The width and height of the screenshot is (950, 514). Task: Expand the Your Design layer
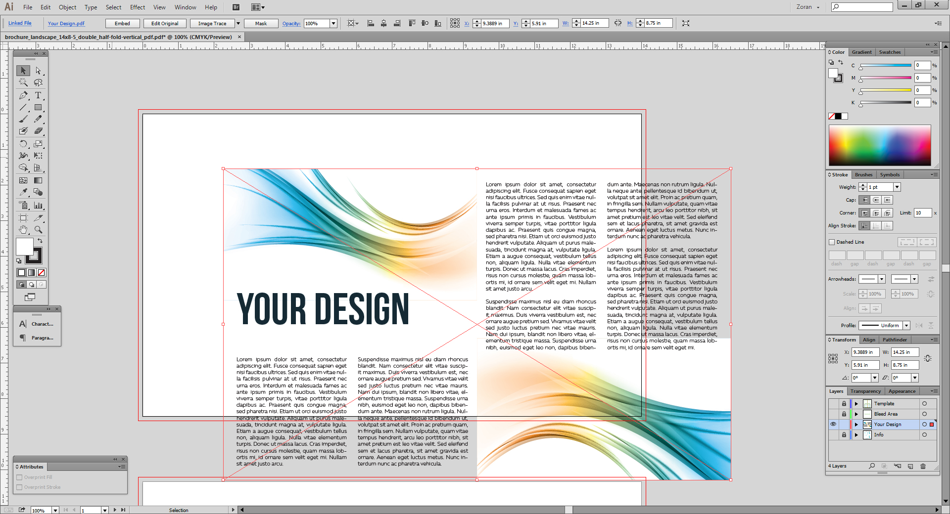coord(855,425)
